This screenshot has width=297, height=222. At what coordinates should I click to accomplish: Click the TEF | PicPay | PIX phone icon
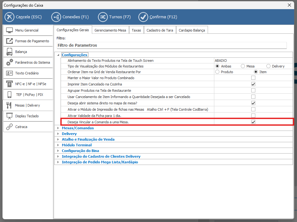(9, 95)
